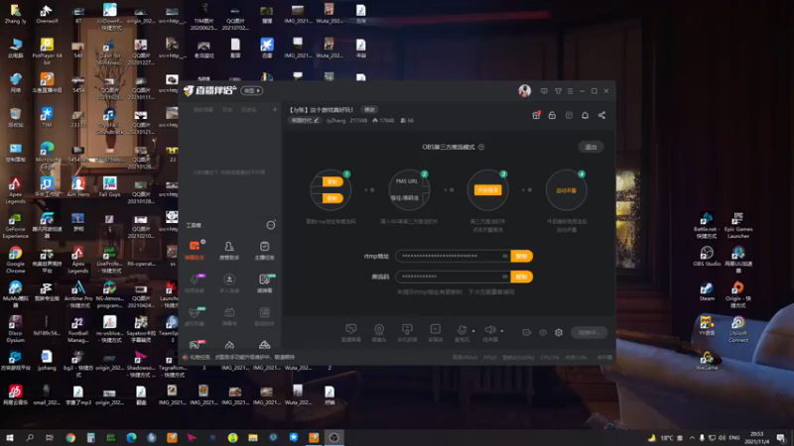
Task: Open the WeGame desktop shortcut
Action: point(707,360)
